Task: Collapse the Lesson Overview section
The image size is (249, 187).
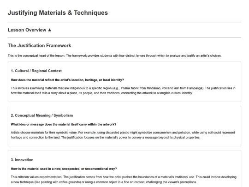Action: [x=30, y=30]
